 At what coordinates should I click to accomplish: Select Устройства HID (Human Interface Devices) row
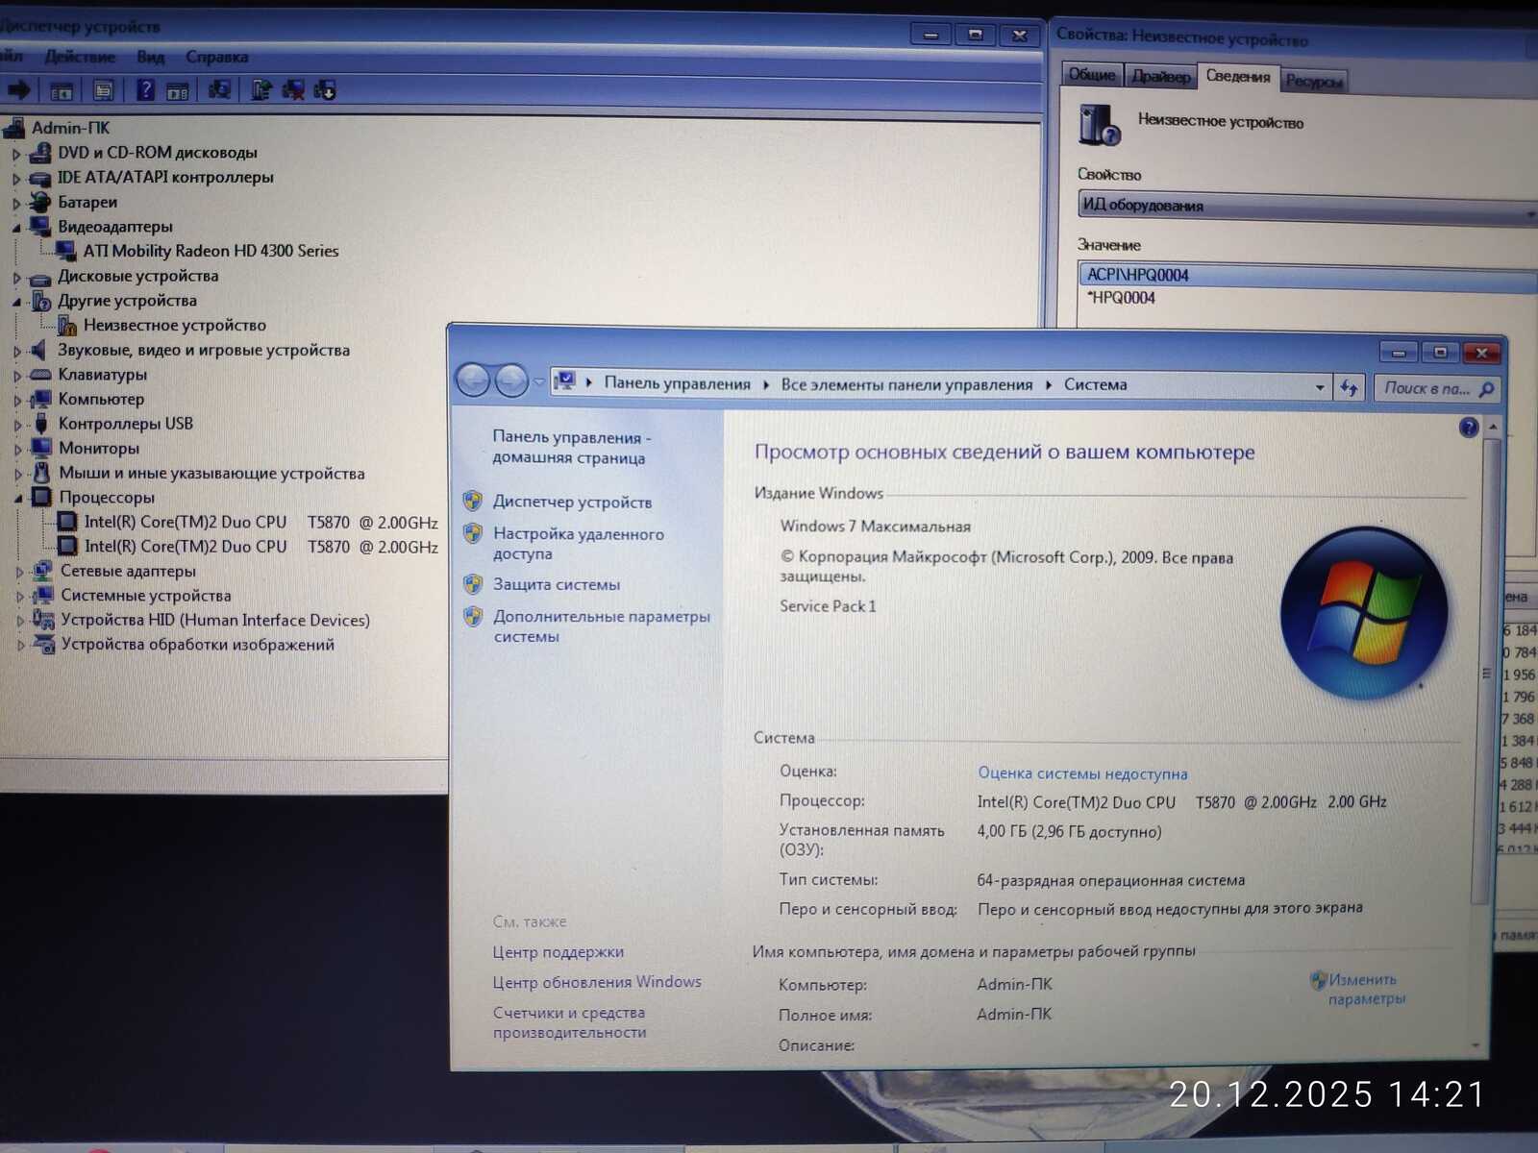pos(215,621)
